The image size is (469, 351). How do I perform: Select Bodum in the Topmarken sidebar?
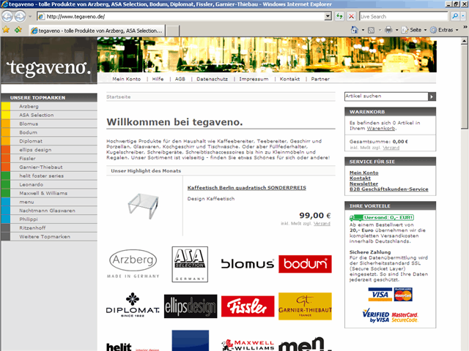pyautogui.click(x=49, y=132)
